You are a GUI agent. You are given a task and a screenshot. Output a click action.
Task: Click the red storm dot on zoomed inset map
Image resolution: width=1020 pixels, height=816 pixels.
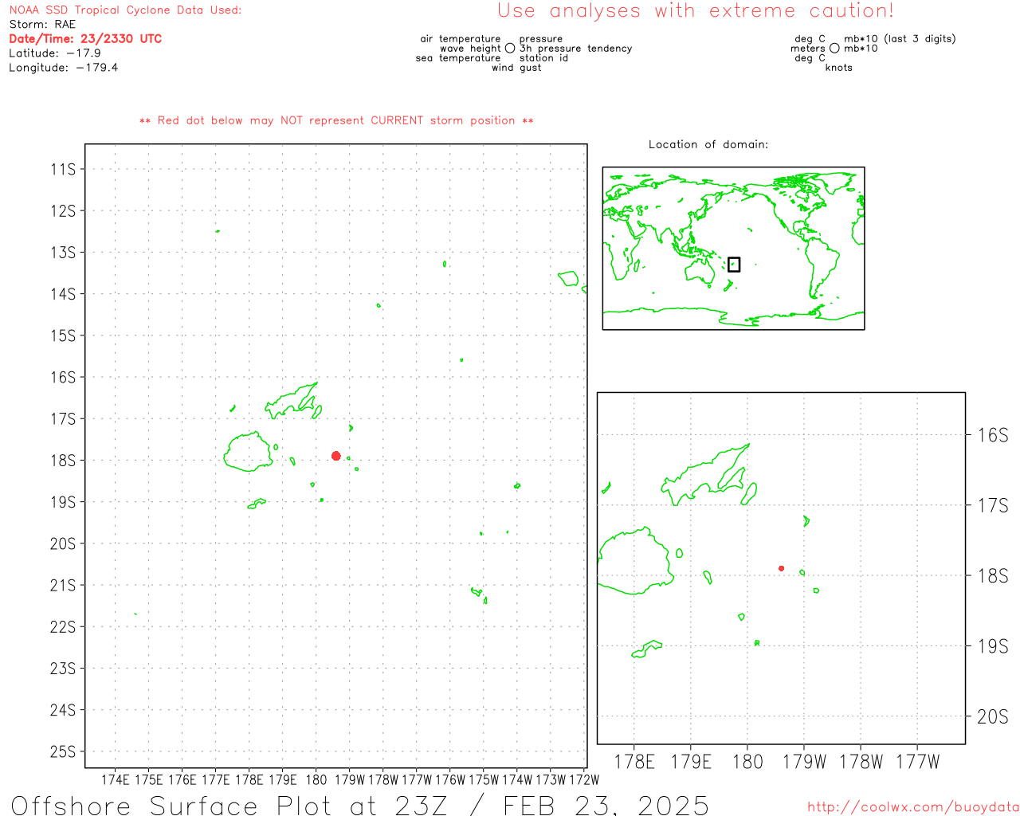point(781,568)
